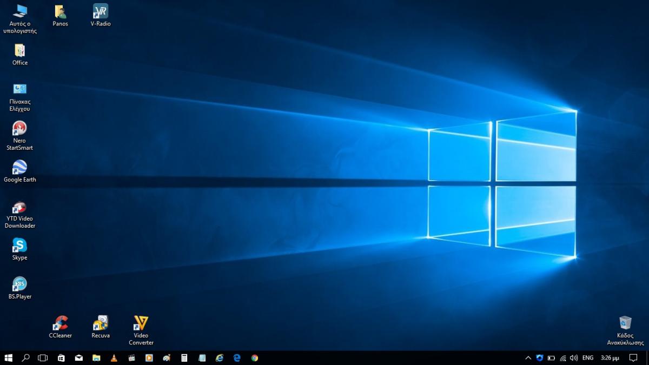Click the Google Earth desktop icon
The width and height of the screenshot is (649, 365).
click(19, 168)
